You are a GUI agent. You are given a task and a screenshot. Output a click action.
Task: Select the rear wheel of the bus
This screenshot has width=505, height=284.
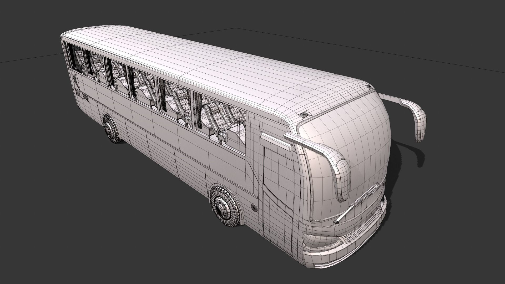(111, 129)
